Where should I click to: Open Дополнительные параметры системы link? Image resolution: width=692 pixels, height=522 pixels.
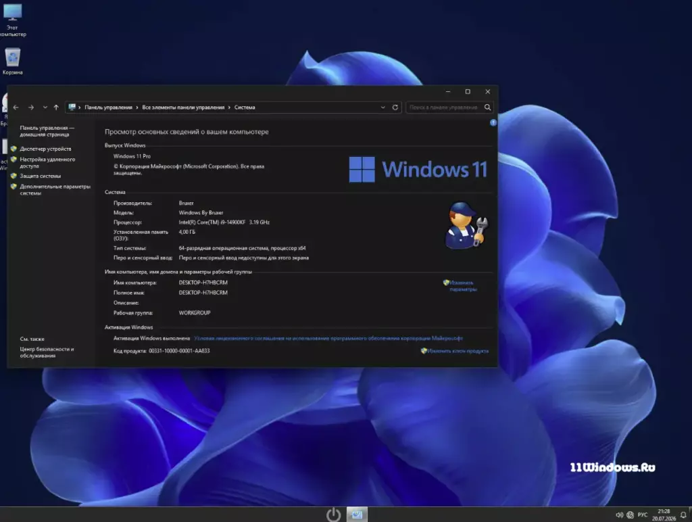tap(55, 190)
